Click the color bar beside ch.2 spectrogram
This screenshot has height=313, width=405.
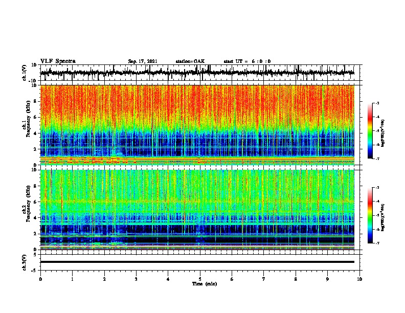370,215
